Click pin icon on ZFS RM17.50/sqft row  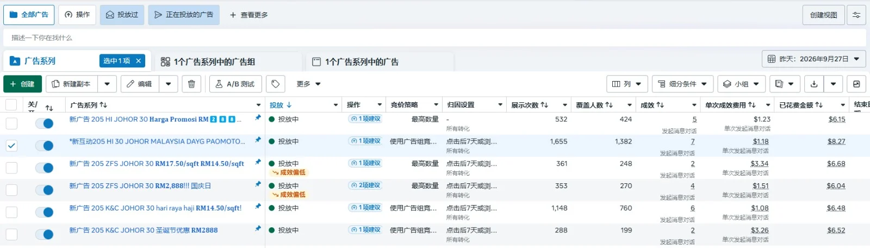click(x=258, y=162)
